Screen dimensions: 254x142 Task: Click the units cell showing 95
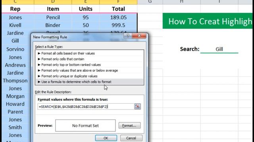86,17
